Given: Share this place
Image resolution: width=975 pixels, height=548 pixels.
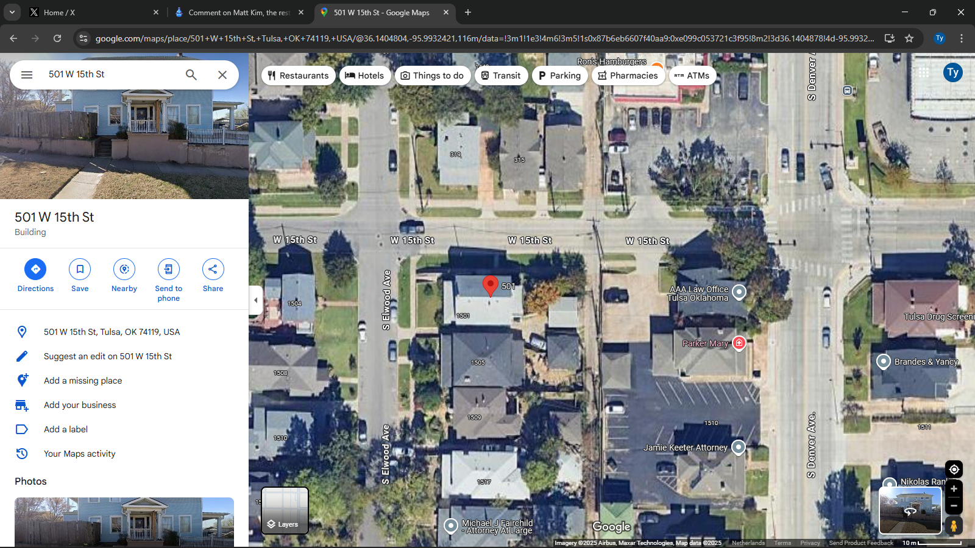Looking at the screenshot, I should tap(213, 276).
